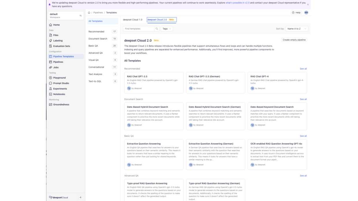358x201 pixels.
Task: Open the Sort by Name dropdown
Action: tap(297, 29)
